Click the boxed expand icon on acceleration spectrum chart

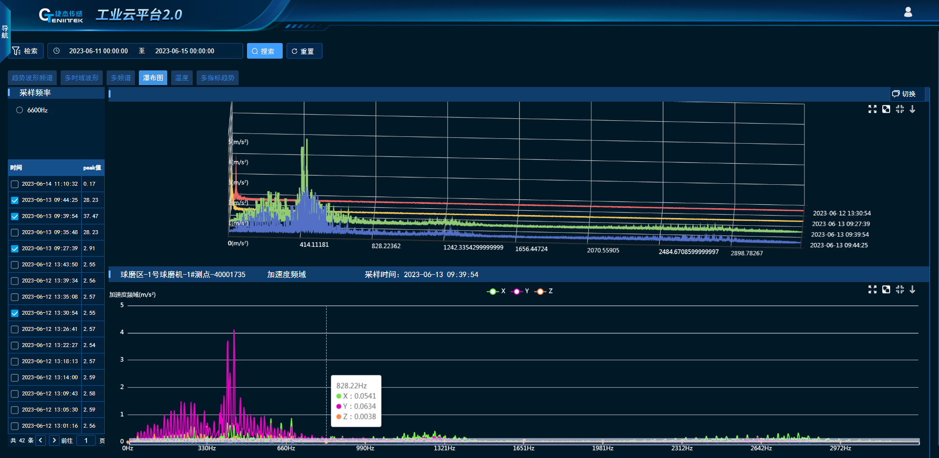[886, 289]
